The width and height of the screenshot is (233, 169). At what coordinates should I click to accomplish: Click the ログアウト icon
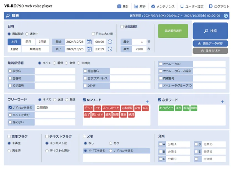pos(210,6)
